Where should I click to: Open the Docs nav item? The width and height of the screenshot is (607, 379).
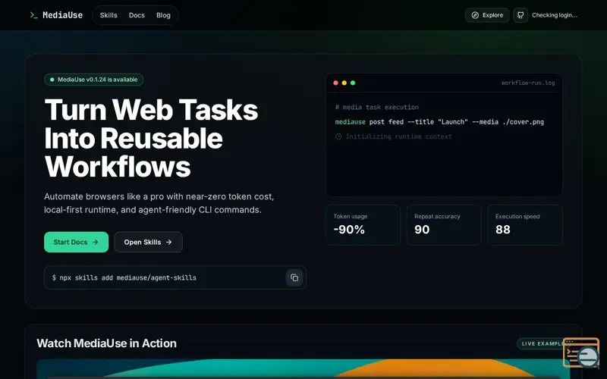tap(137, 15)
